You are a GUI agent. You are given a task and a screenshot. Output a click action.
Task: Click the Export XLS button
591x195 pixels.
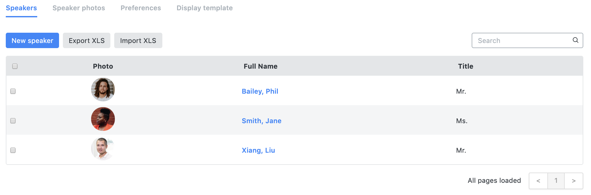pos(87,40)
